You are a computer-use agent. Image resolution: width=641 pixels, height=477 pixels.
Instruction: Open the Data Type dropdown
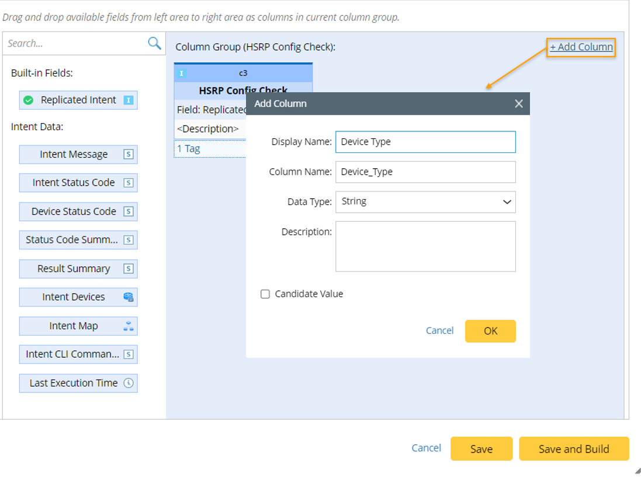click(x=425, y=202)
